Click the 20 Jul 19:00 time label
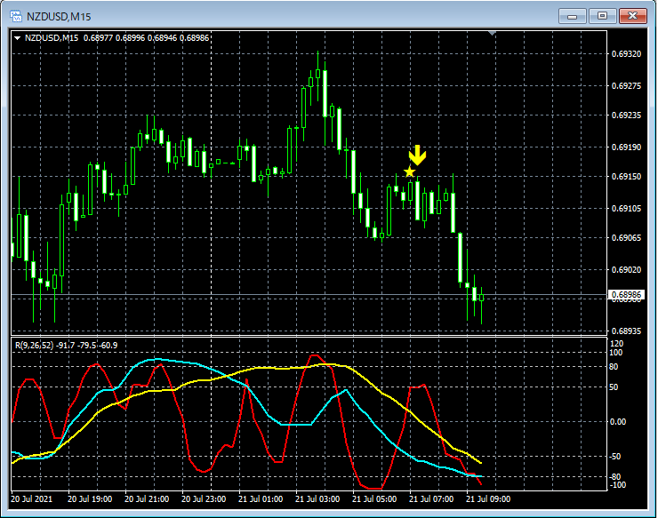The height and width of the screenshot is (518, 658). 90,499
